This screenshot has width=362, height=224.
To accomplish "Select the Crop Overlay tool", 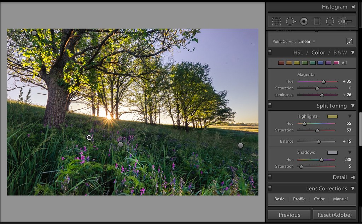I will click(276, 21).
